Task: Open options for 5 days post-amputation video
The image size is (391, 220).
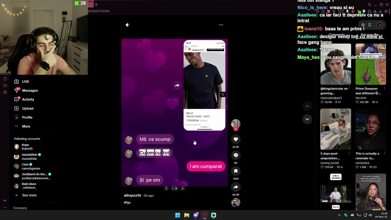Action: (349, 154)
